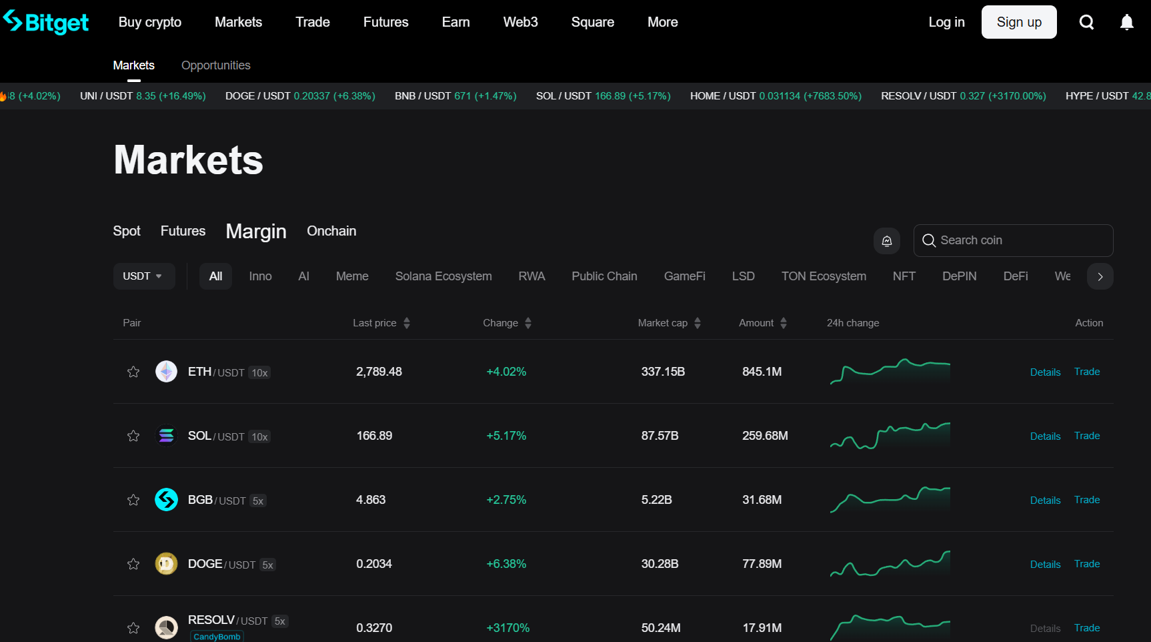Click the CandyBomb tag under RESOLV
The image size is (1151, 642).
click(217, 637)
